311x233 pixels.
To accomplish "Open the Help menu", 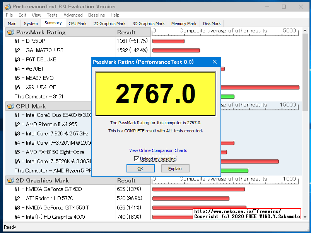I will pyautogui.click(x=115, y=15).
